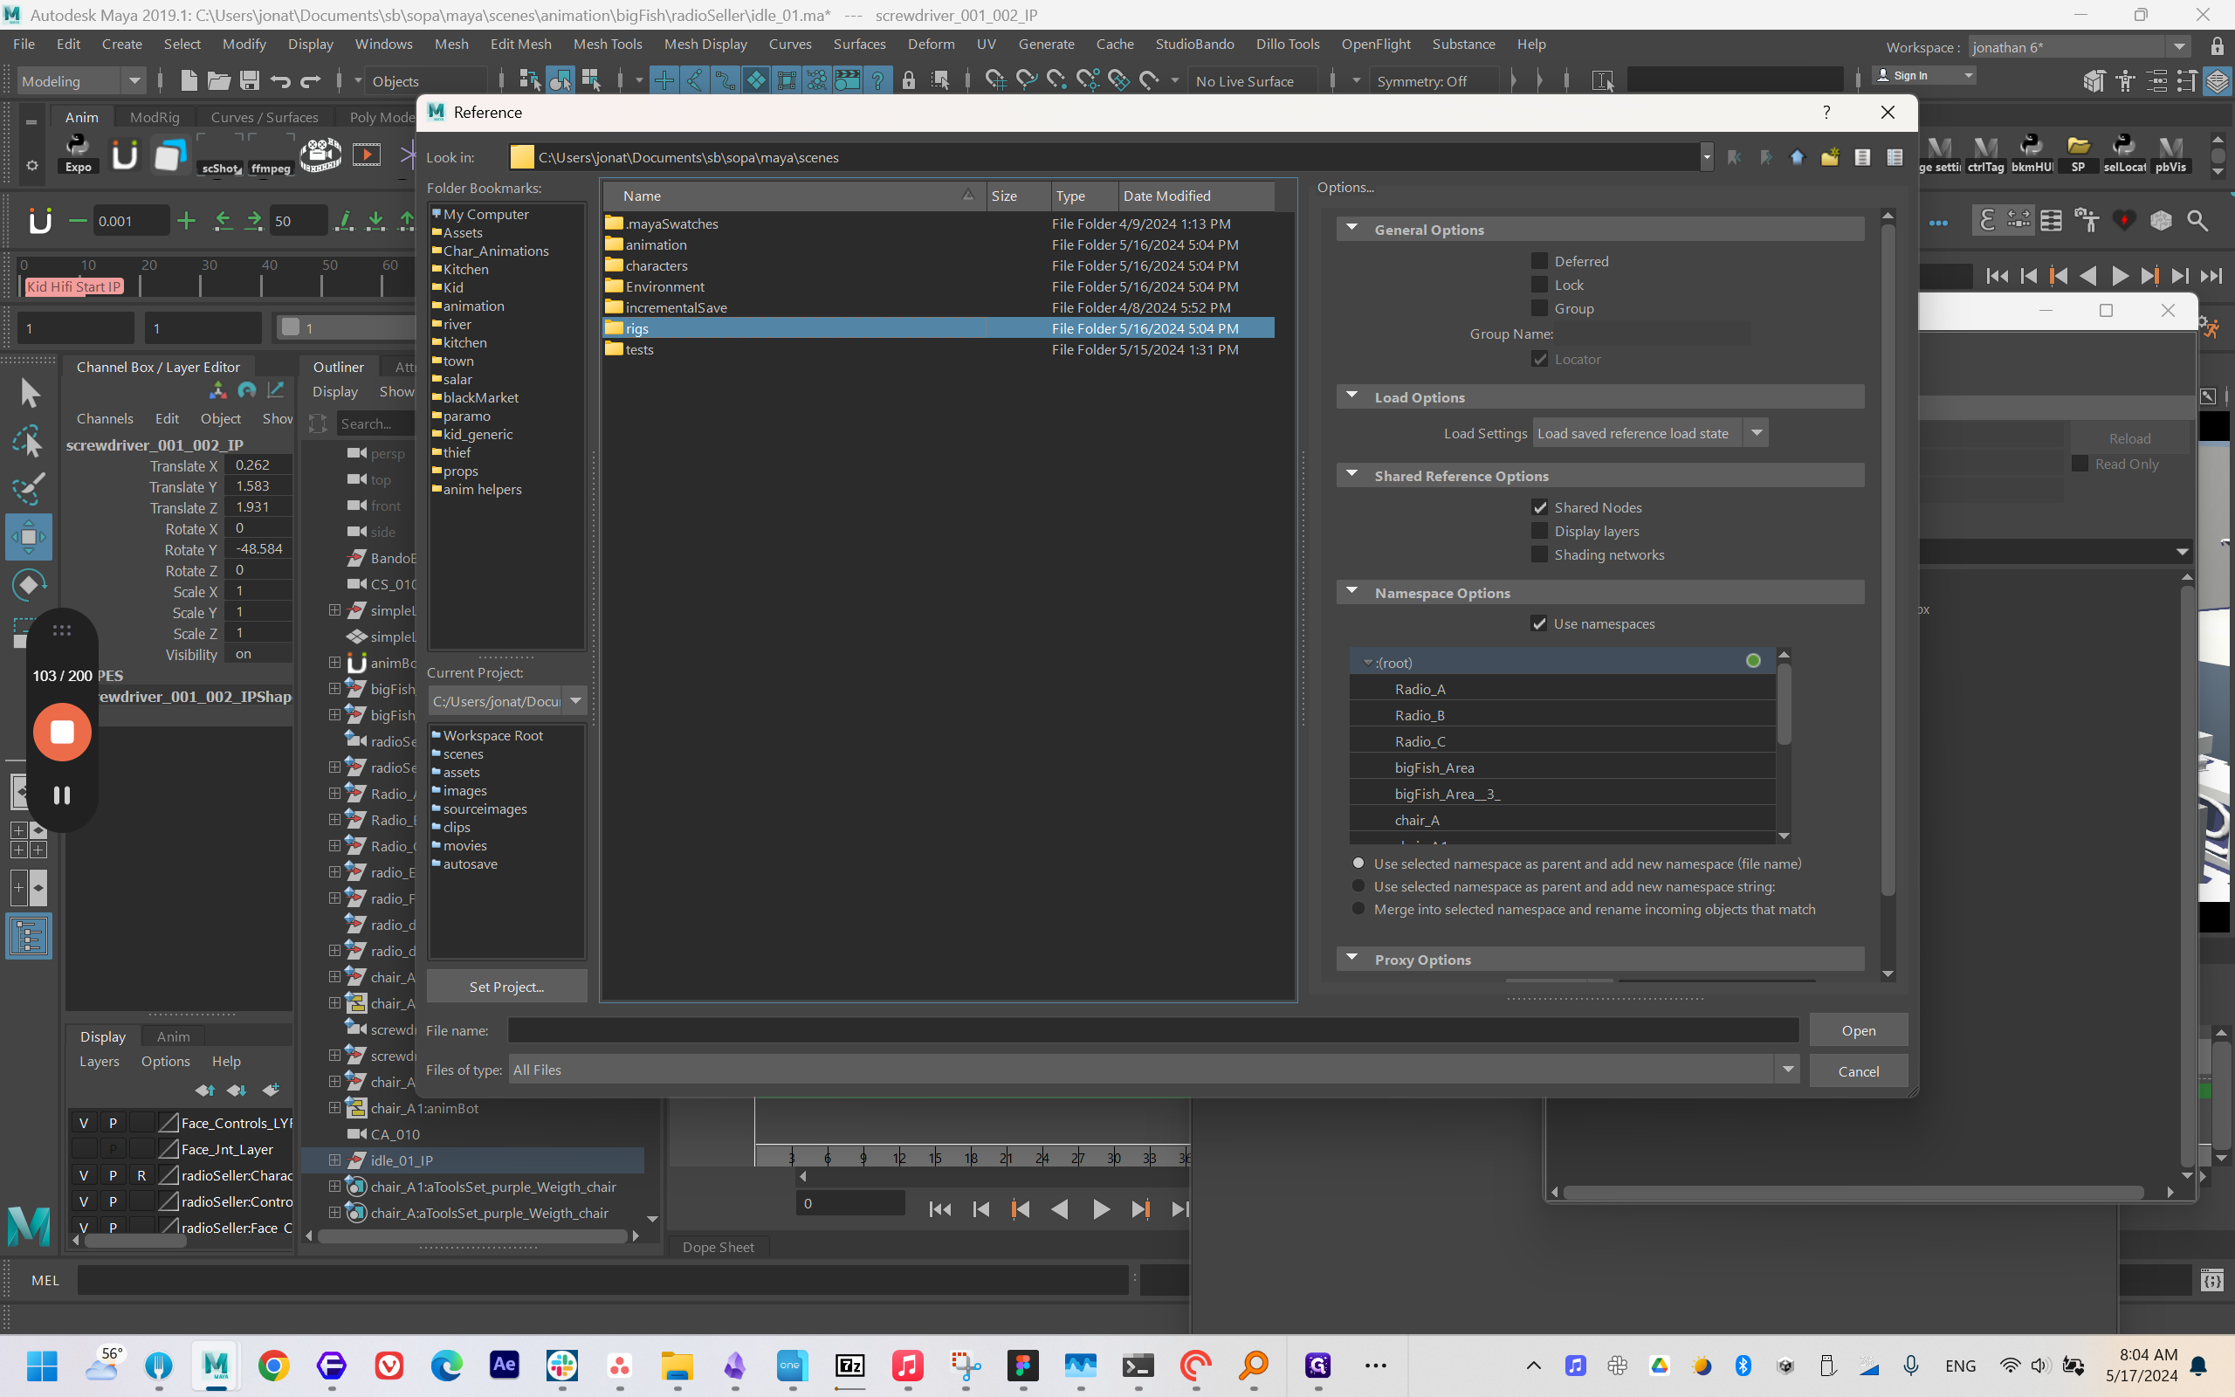Click the Reference dialog help question mark
The image size is (2235, 1397).
pyautogui.click(x=1826, y=112)
